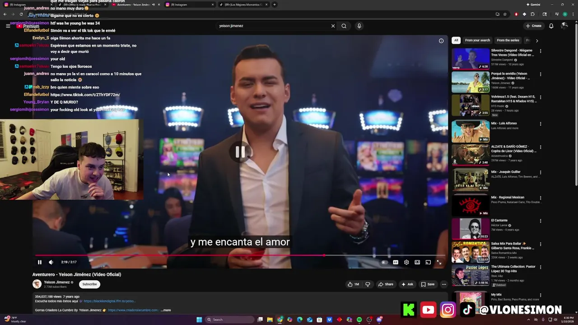Close the Aventurero browser tab

click(159, 5)
